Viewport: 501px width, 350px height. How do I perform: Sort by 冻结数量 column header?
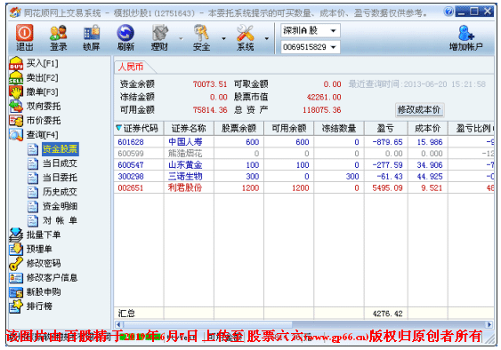[x=339, y=128]
